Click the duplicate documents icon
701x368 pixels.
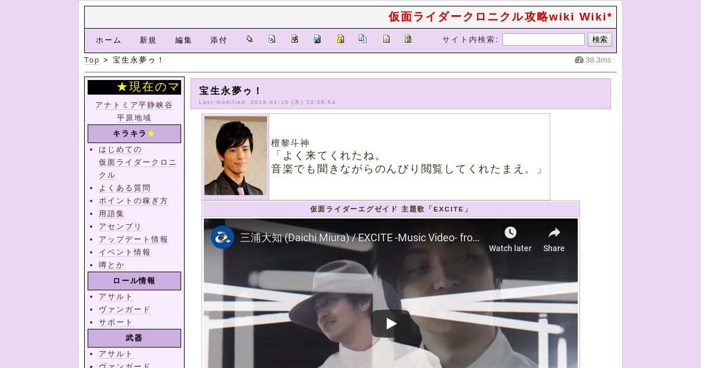(x=363, y=39)
